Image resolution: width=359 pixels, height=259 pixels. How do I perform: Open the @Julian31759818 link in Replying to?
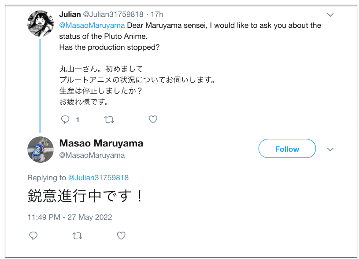pyautogui.click(x=99, y=178)
